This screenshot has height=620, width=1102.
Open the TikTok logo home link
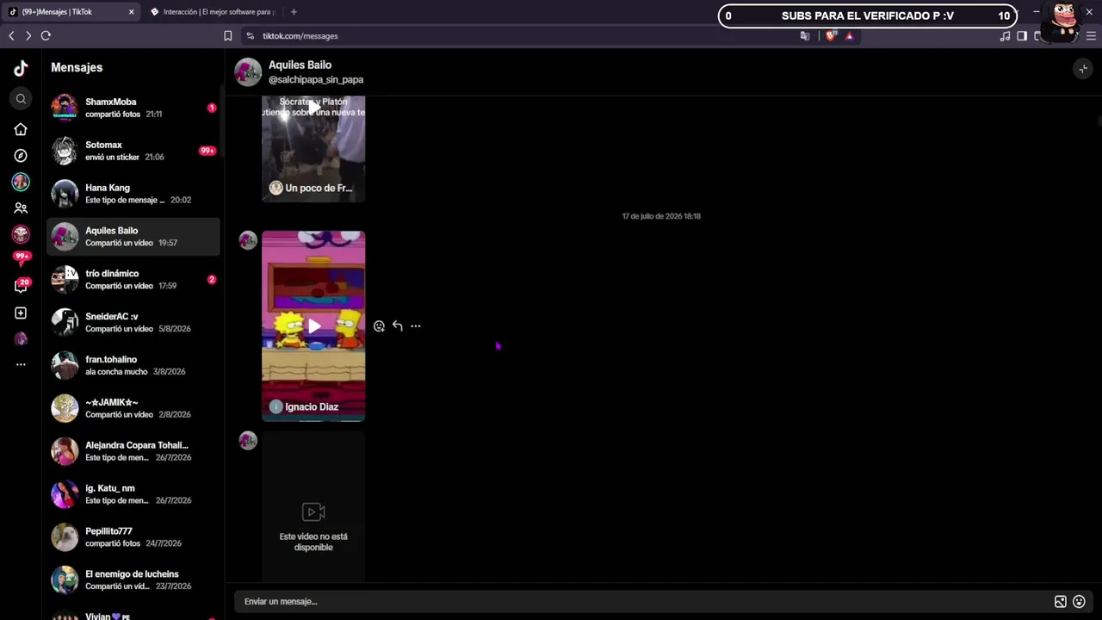coord(21,69)
